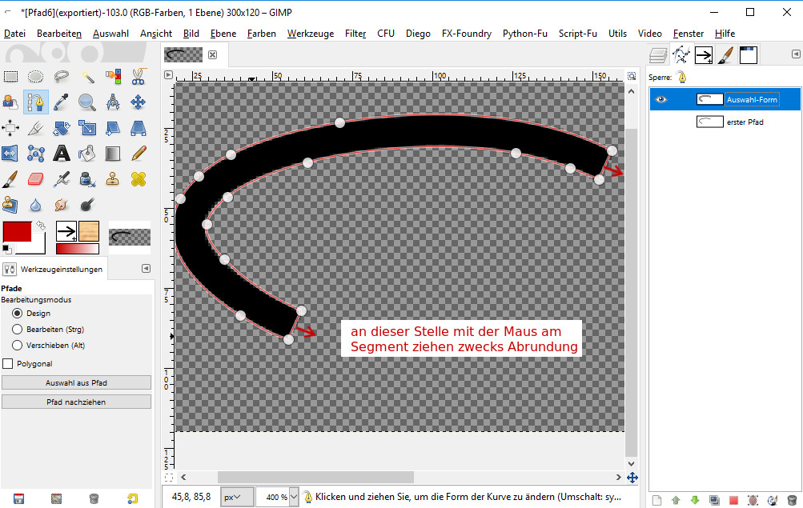Open the tool options tab configuration menu
The height and width of the screenshot is (508, 803).
coord(146,269)
